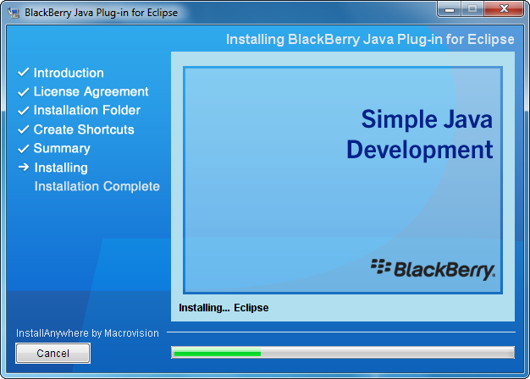Click the Installing BlackBerry Java Plug-in heading
Viewport: 530px width, 379px height.
[x=370, y=40]
